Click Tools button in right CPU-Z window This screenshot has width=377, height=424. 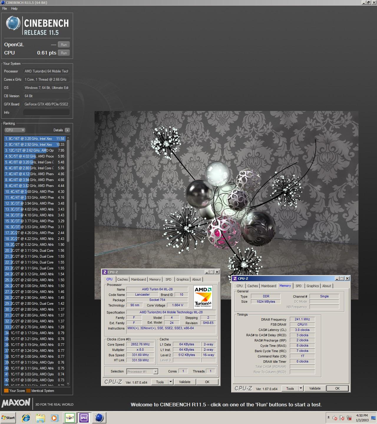tap(290, 388)
